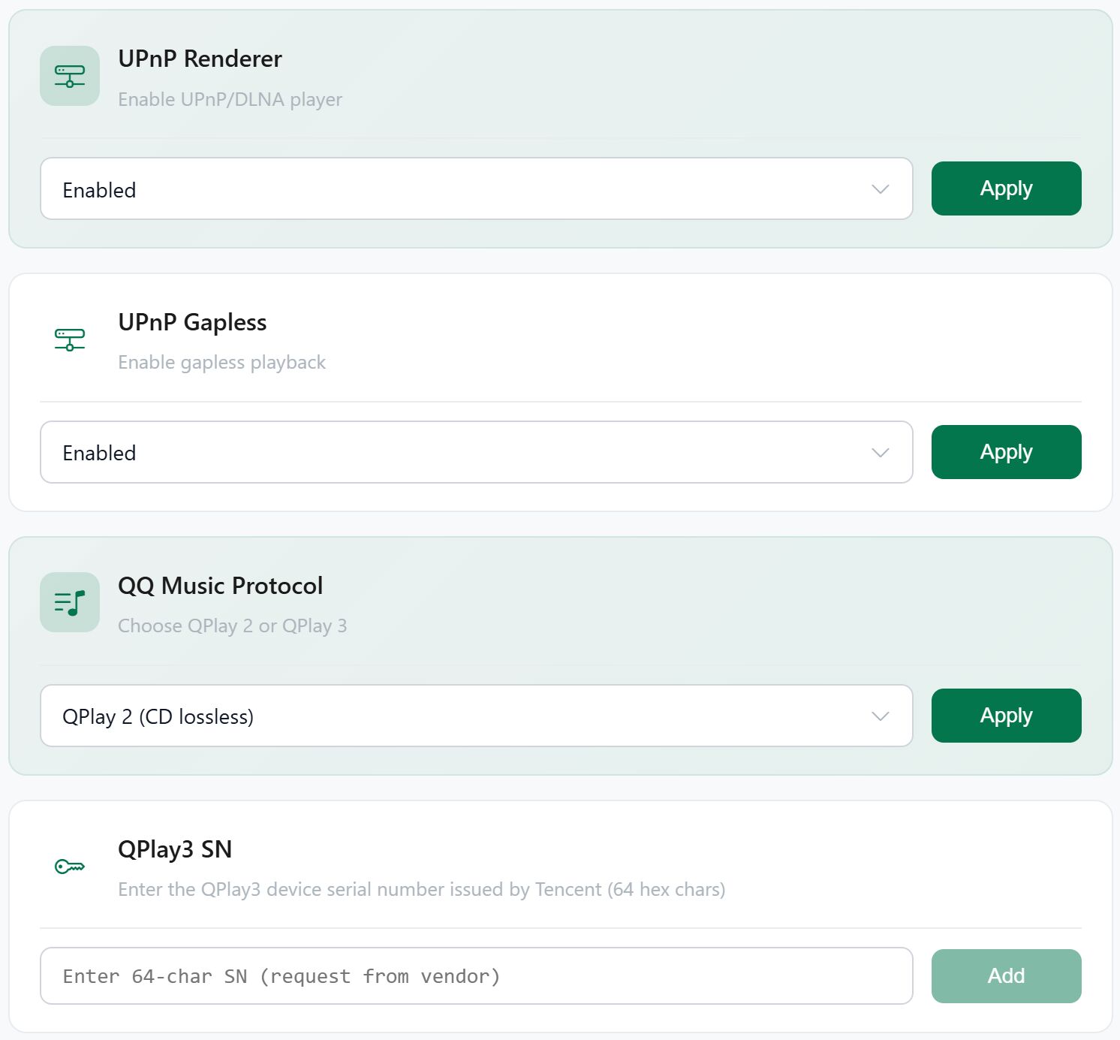Viewport: 1120px width, 1040px height.
Task: Apply the UPnP Gapless setting
Action: click(x=1006, y=452)
